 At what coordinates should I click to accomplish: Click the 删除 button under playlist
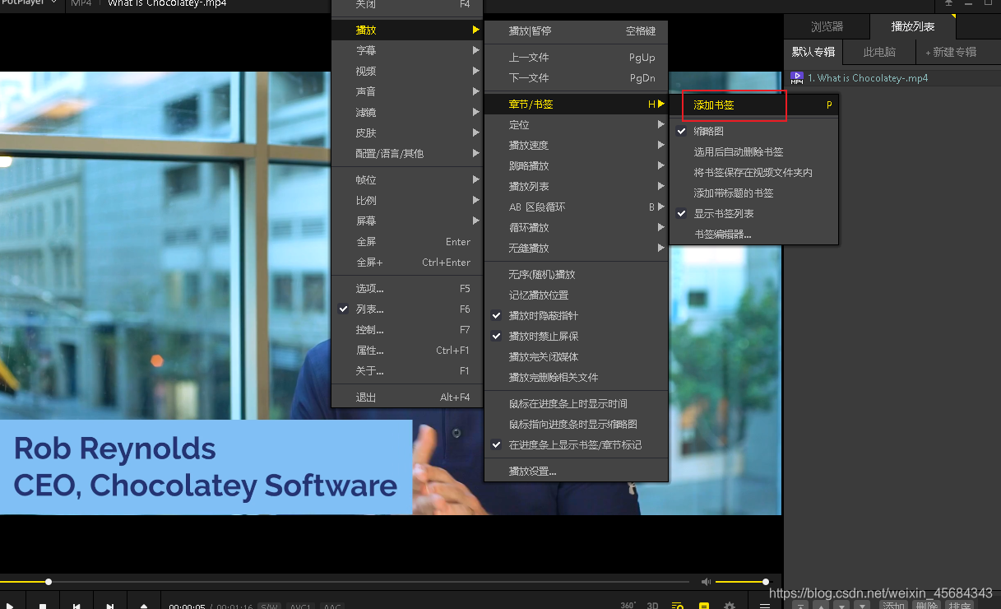point(926,607)
